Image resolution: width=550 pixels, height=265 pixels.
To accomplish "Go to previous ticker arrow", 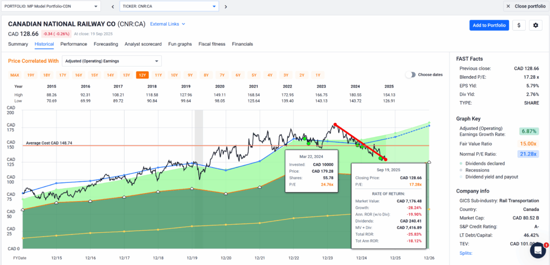I will [113, 6].
